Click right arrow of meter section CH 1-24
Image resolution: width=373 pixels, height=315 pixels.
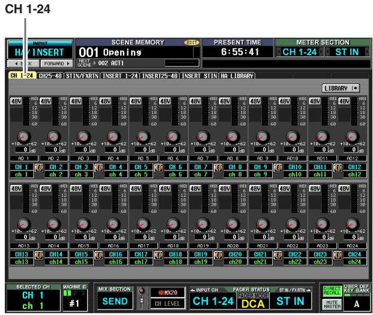pyautogui.click(x=321, y=52)
